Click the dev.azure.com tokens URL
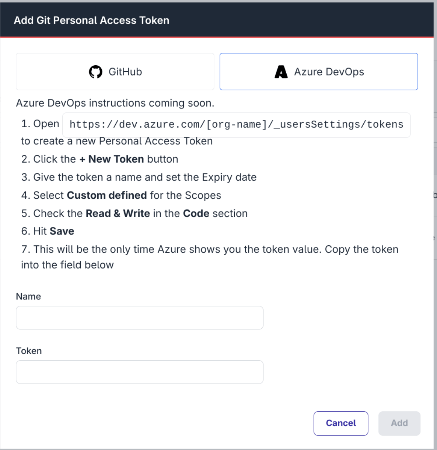The image size is (437, 450). point(237,125)
